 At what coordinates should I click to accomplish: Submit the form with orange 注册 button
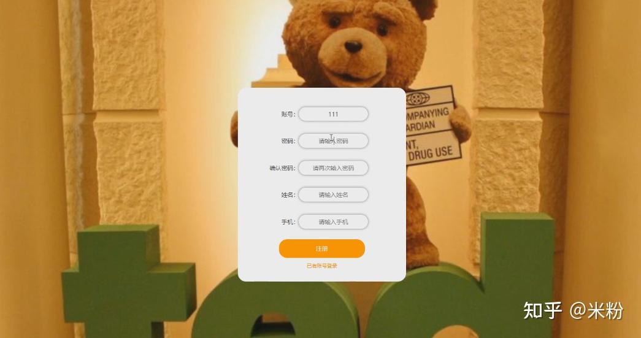pos(321,248)
